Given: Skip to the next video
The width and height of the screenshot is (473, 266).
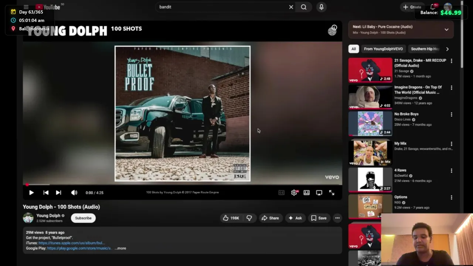Looking at the screenshot, I should [58, 192].
